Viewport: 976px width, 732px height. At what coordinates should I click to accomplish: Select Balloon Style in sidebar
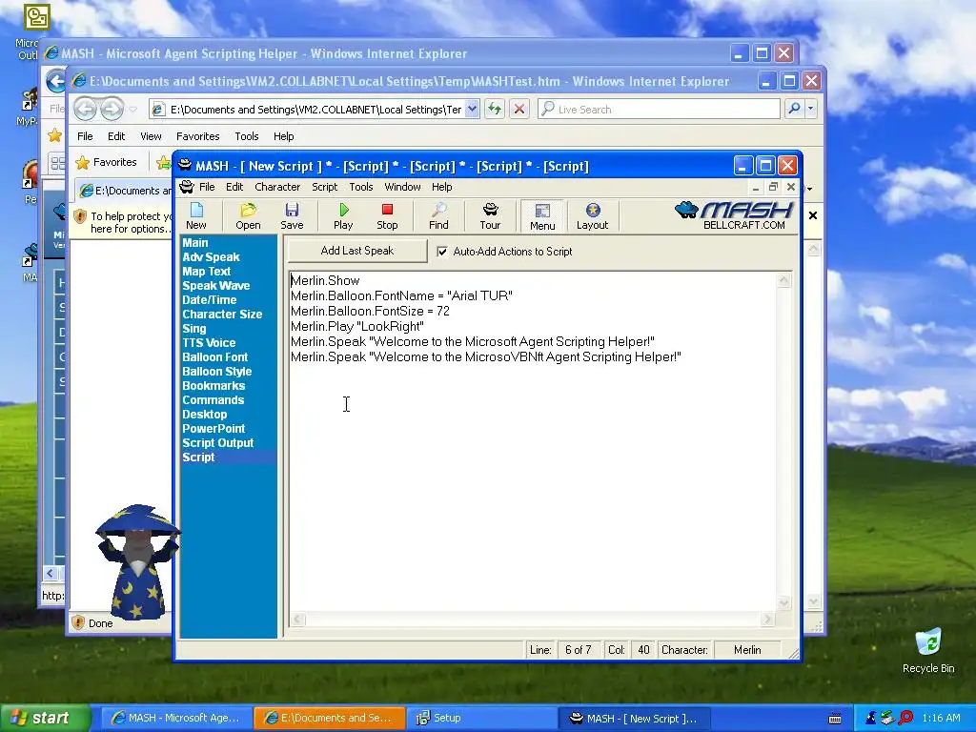point(217,372)
